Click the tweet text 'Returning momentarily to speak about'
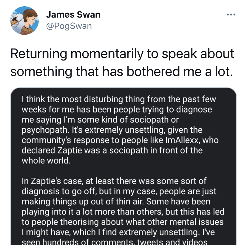247x245 pixels. pos(122,54)
